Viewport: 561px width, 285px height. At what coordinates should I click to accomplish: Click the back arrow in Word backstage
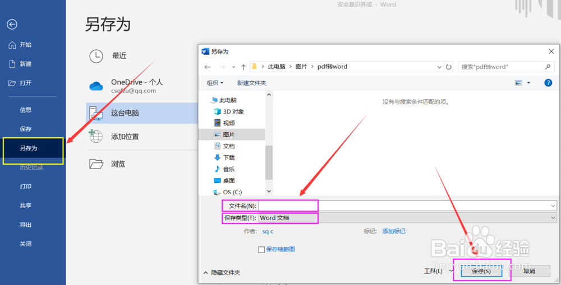pos(12,24)
